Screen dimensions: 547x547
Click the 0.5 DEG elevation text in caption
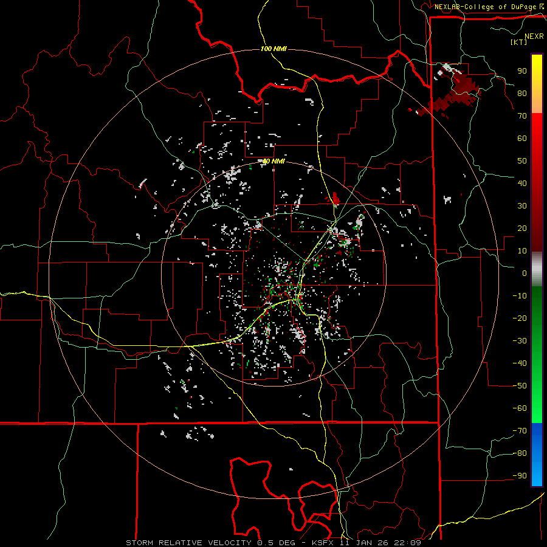(276, 543)
